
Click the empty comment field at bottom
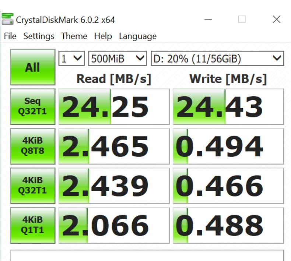pos(147,256)
